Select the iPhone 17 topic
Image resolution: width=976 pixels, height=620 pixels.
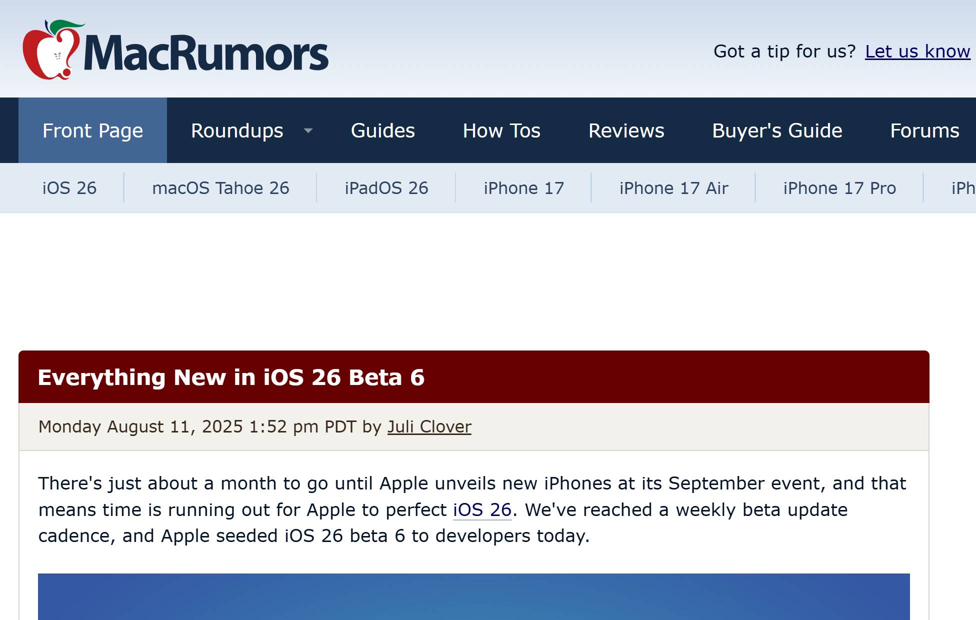pyautogui.click(x=523, y=188)
